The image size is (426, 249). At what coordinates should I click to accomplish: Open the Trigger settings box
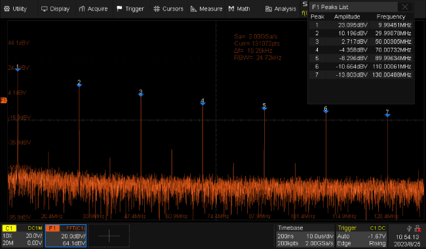(x=361, y=236)
